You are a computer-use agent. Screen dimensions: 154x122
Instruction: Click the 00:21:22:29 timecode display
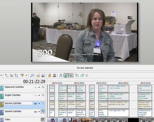click(34, 81)
